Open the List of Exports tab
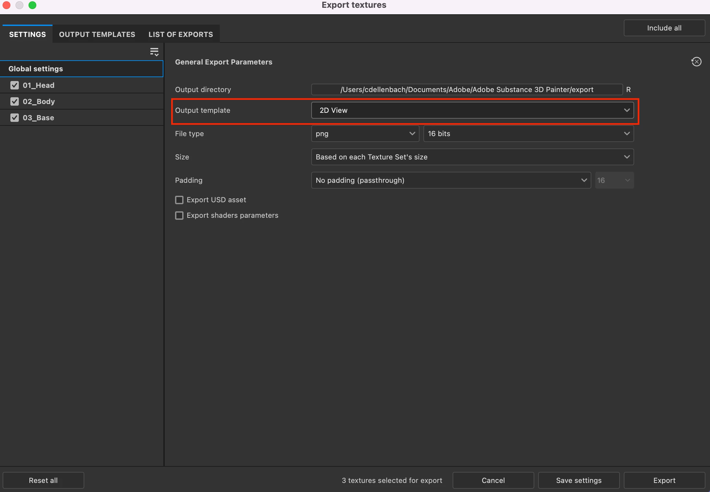Image resolution: width=710 pixels, height=492 pixels. pos(181,34)
